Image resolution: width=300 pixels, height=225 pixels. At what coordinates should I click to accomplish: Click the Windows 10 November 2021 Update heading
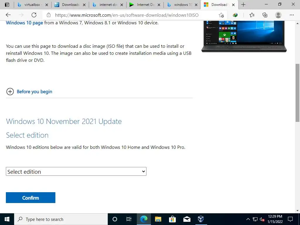coord(64,122)
